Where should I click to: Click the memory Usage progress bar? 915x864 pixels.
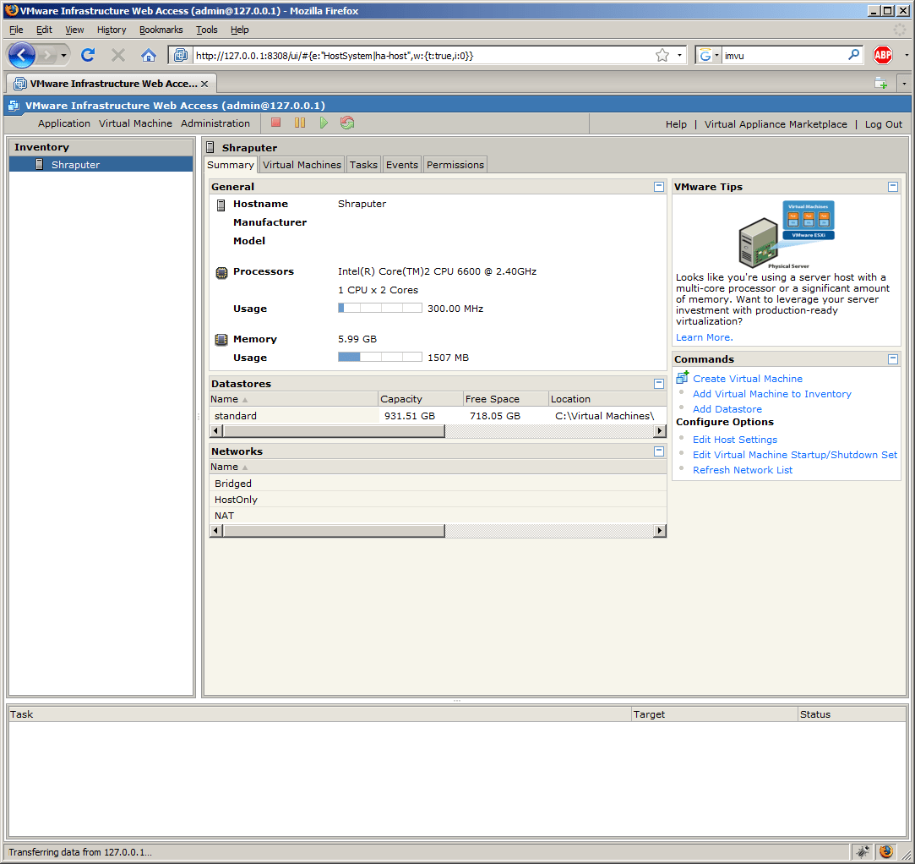tap(380, 357)
